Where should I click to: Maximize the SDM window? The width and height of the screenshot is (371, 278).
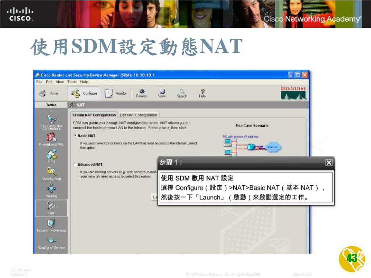(x=298, y=75)
